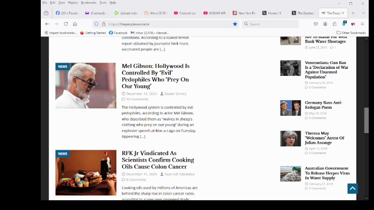Image resolution: width=374 pixels, height=210 pixels.
Task: Open Theresa May Welcomes Arrest article
Action: [x=325, y=138]
